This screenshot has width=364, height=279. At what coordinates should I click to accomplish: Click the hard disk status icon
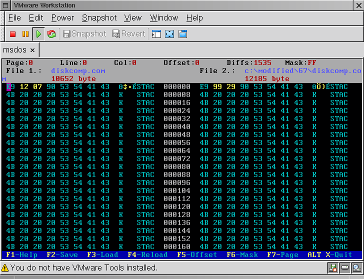pos(344,268)
